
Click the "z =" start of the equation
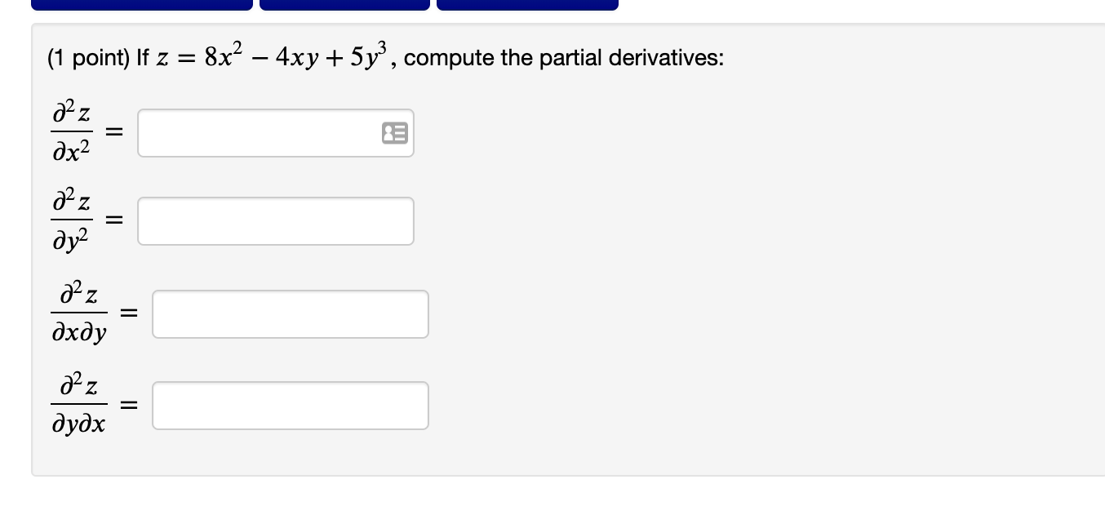click(x=175, y=59)
